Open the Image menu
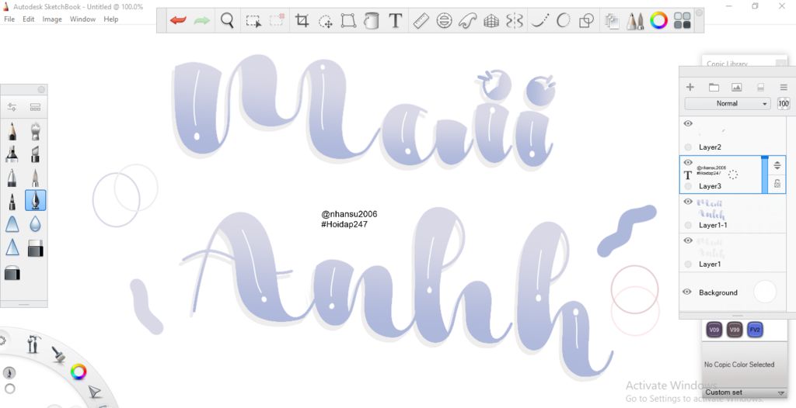The image size is (796, 408). click(52, 19)
